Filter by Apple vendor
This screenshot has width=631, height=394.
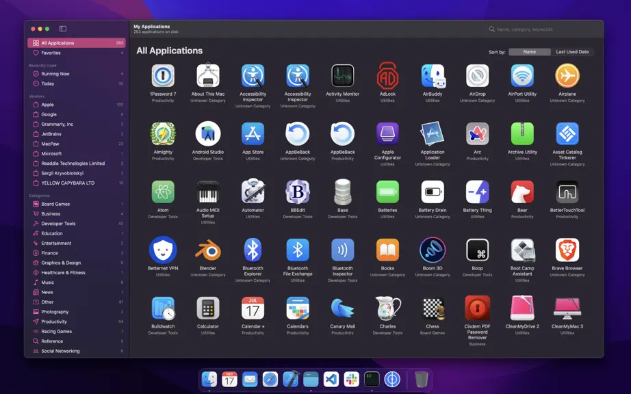[x=77, y=105]
